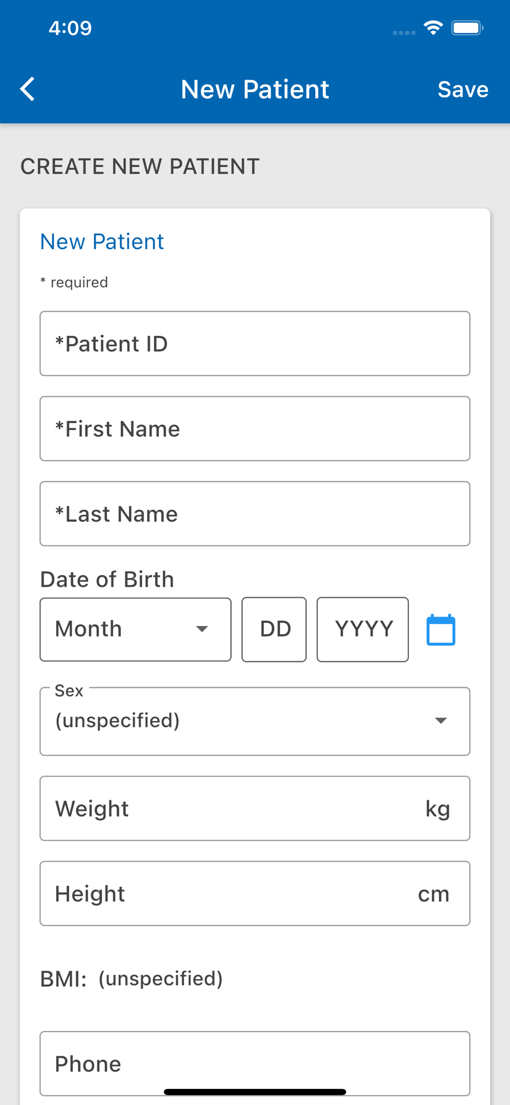Viewport: 510px width, 1105px height.
Task: Click the DD day field
Action: (274, 629)
